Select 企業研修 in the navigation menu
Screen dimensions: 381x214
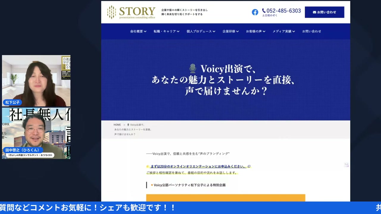click(230, 31)
